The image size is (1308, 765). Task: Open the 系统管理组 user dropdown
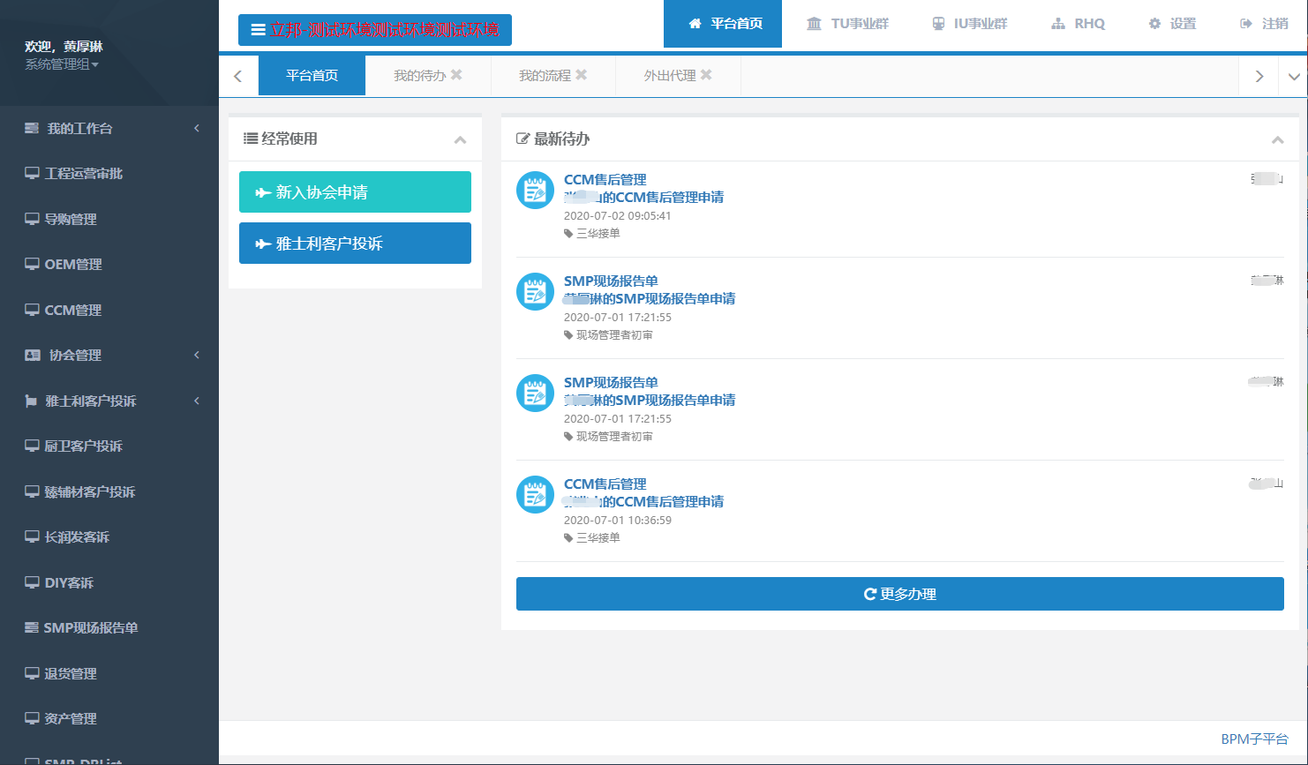[62, 64]
